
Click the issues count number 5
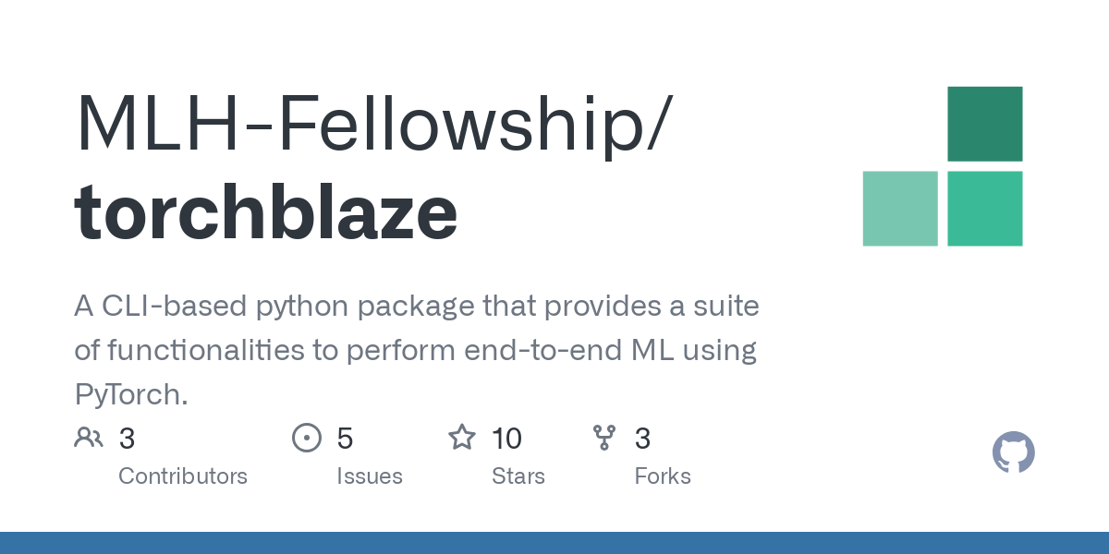(345, 439)
